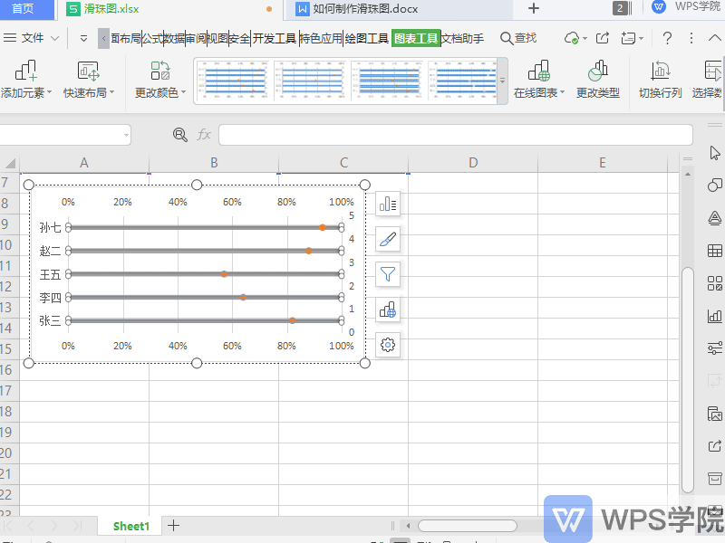The height and width of the screenshot is (543, 725).
Task: Open the 快速布局 quick layout menu
Action: pyautogui.click(x=88, y=80)
